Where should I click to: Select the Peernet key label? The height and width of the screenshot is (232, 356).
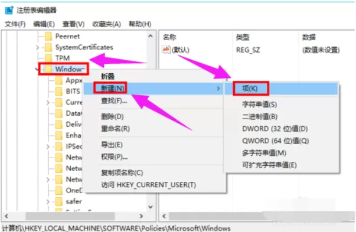coord(67,37)
